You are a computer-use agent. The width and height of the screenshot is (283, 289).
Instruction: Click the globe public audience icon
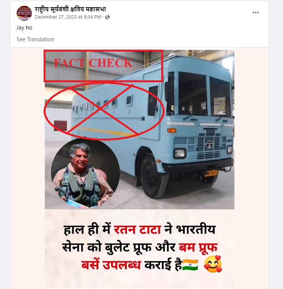tap(107, 17)
